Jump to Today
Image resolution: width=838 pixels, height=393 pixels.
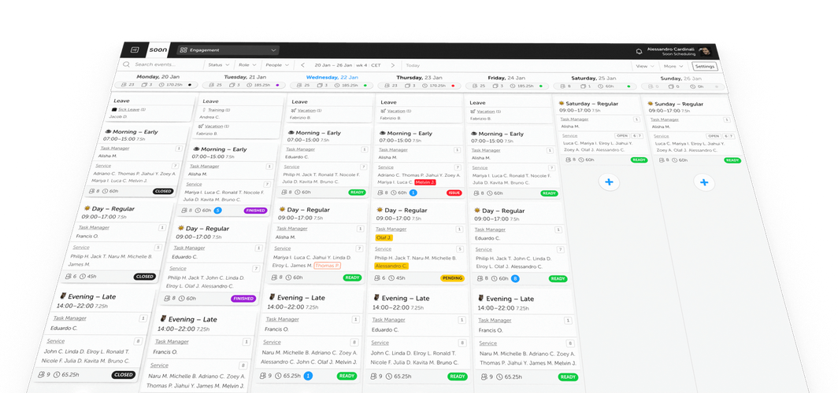[x=413, y=65]
